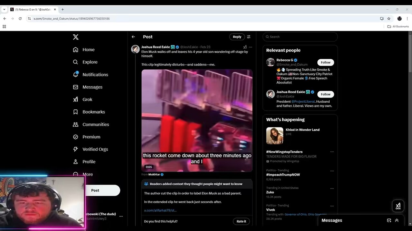Click in the Search field
The width and height of the screenshot is (412, 231).
point(300,37)
